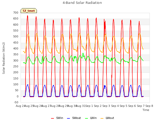This screenshot has height=123, width=165.
Task: Click the 450 y-axis tick label
Action: (x=16, y=43)
